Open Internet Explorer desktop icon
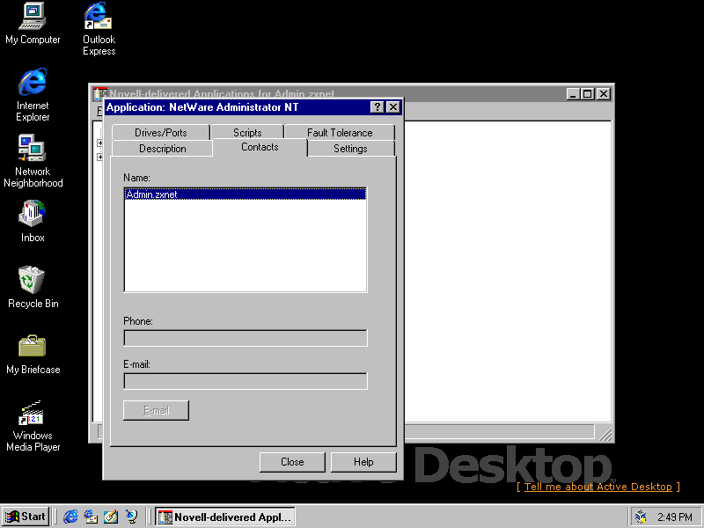Image resolution: width=704 pixels, height=528 pixels. (33, 95)
